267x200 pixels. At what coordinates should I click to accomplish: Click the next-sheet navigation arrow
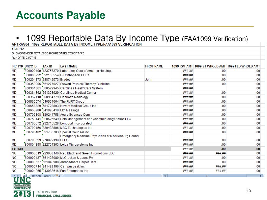pos(14,176)
